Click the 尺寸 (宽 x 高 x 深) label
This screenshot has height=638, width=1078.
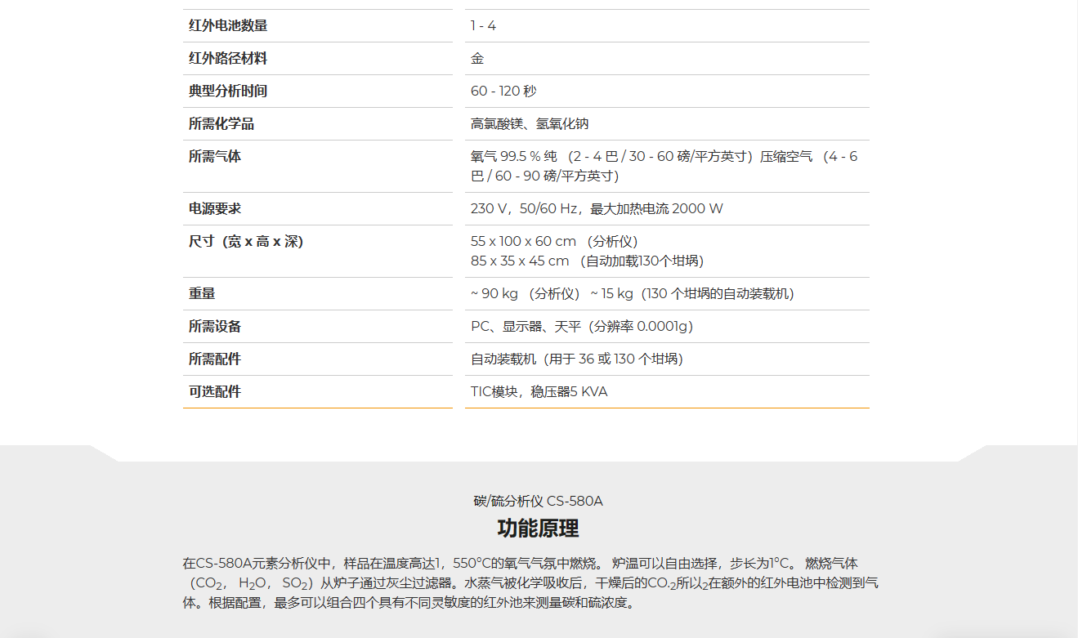tap(246, 242)
